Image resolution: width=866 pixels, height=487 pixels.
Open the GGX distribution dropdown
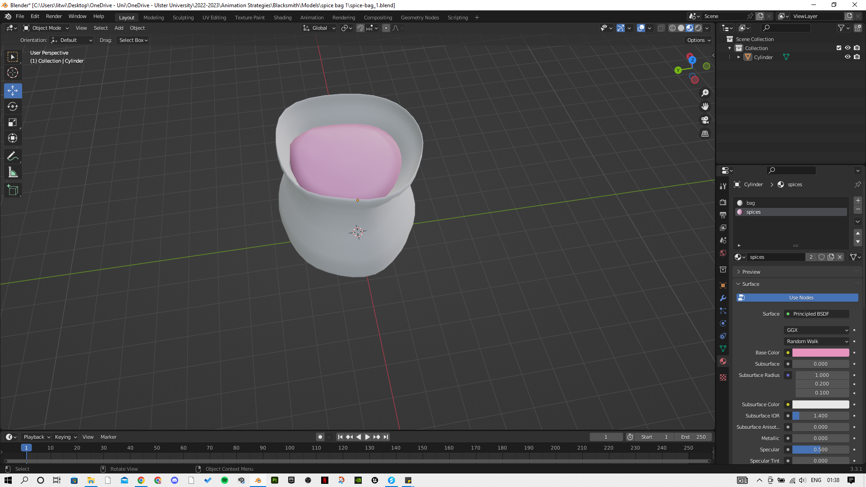click(x=817, y=330)
